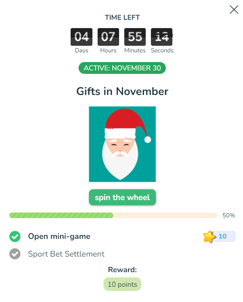Viewport: 243px width, 302px height.
Task: Select the Open mini-game task
Action: [59, 236]
